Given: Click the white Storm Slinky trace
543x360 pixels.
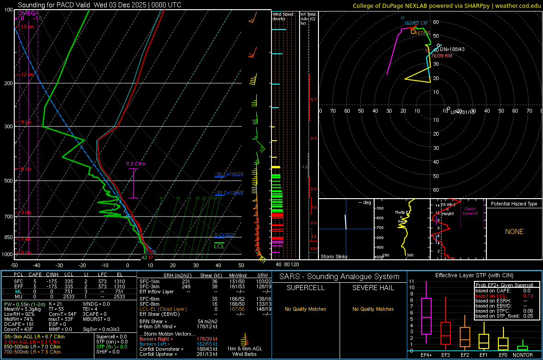Looking at the screenshot, I should 346,222.
